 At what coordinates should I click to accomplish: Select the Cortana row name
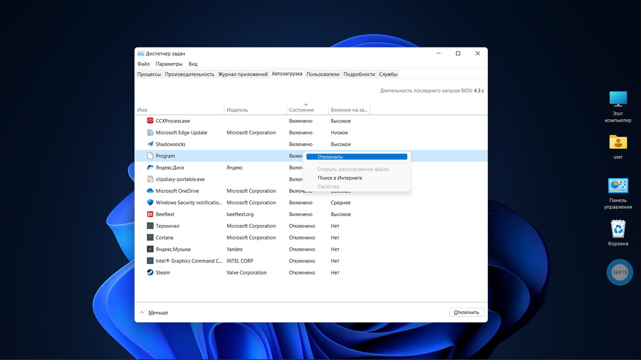point(165,238)
